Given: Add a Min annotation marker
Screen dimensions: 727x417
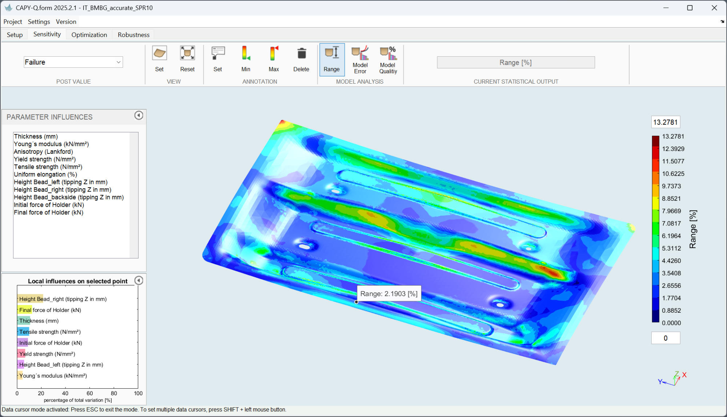Looking at the screenshot, I should click(x=246, y=54).
